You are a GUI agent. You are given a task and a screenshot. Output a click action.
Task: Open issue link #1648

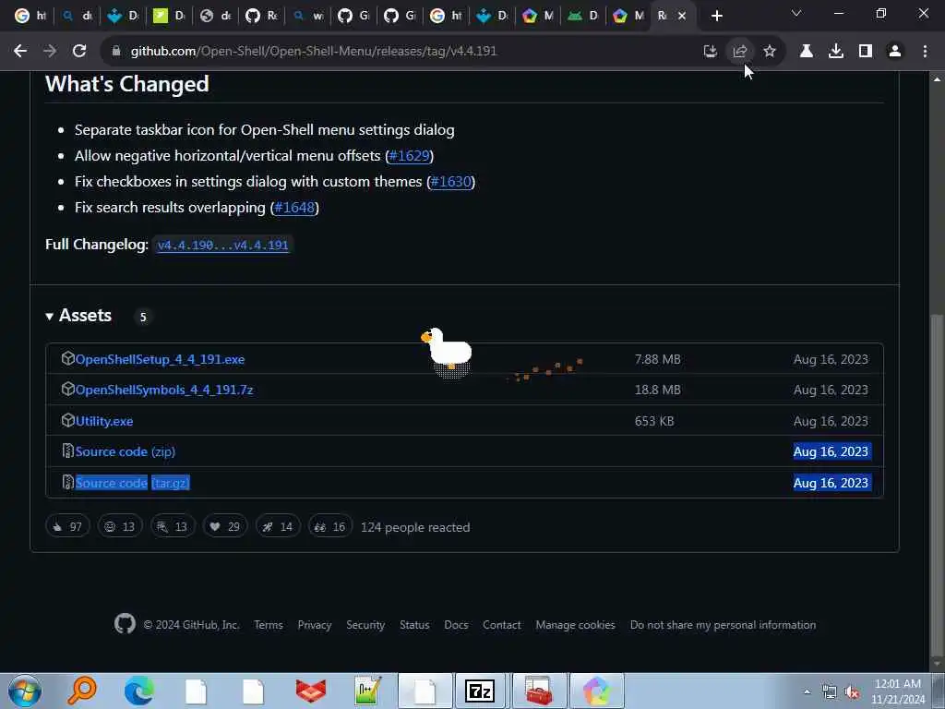coord(294,208)
